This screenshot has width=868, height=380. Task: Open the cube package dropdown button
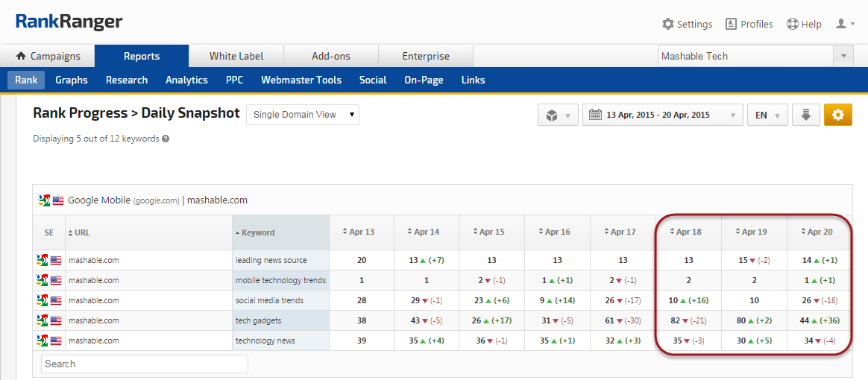click(558, 115)
